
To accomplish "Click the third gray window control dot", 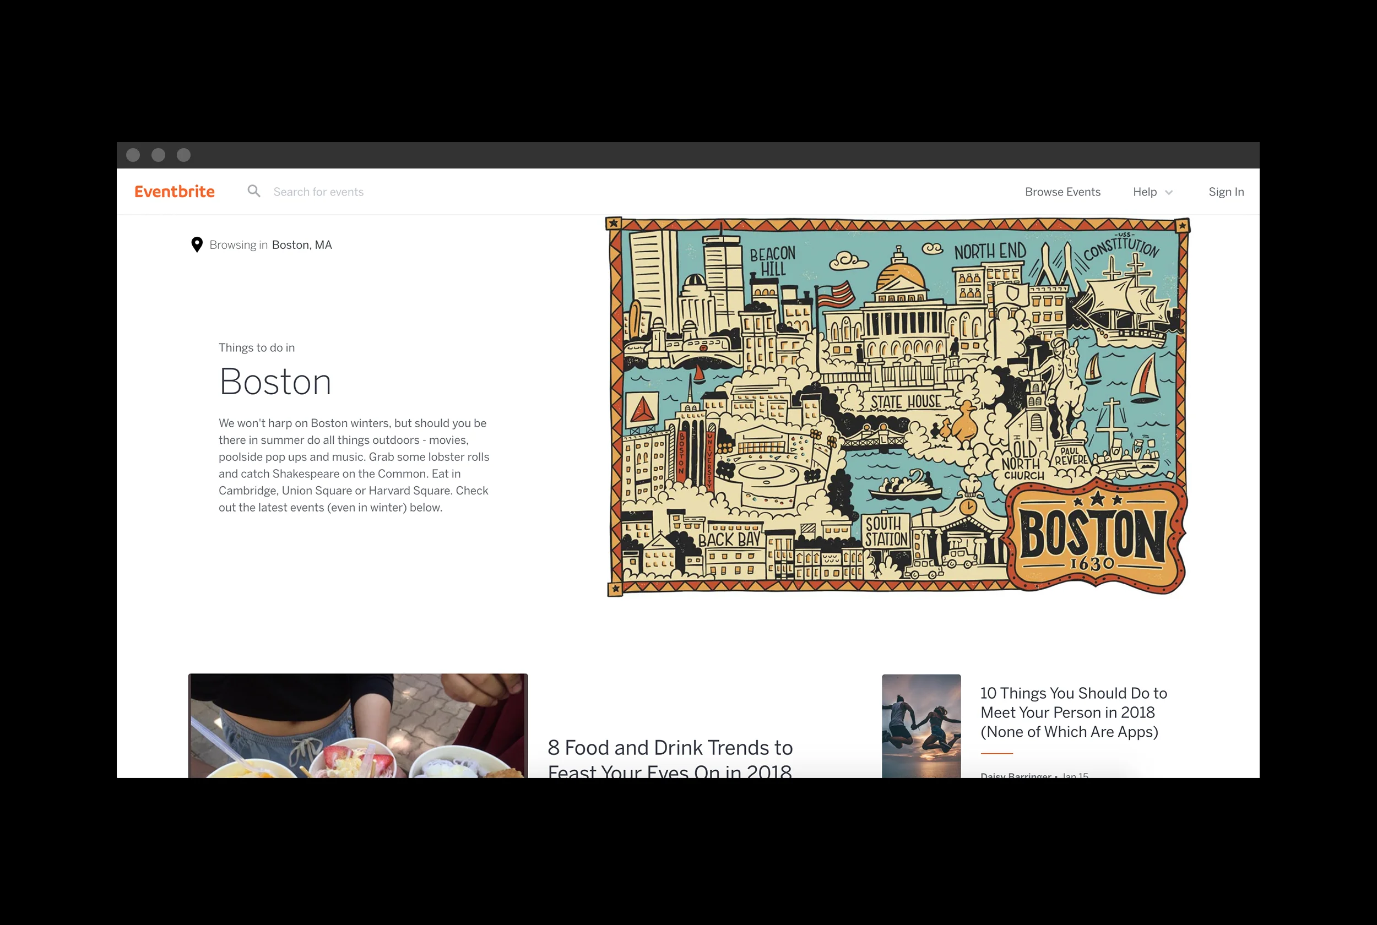I will [x=183, y=155].
